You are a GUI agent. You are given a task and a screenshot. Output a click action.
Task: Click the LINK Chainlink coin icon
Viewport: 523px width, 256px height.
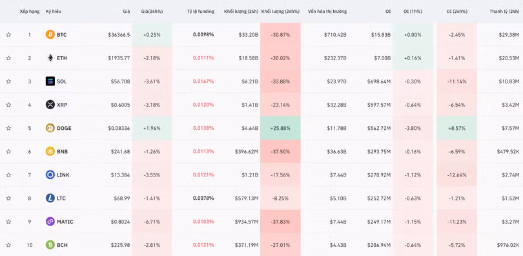pos(50,175)
